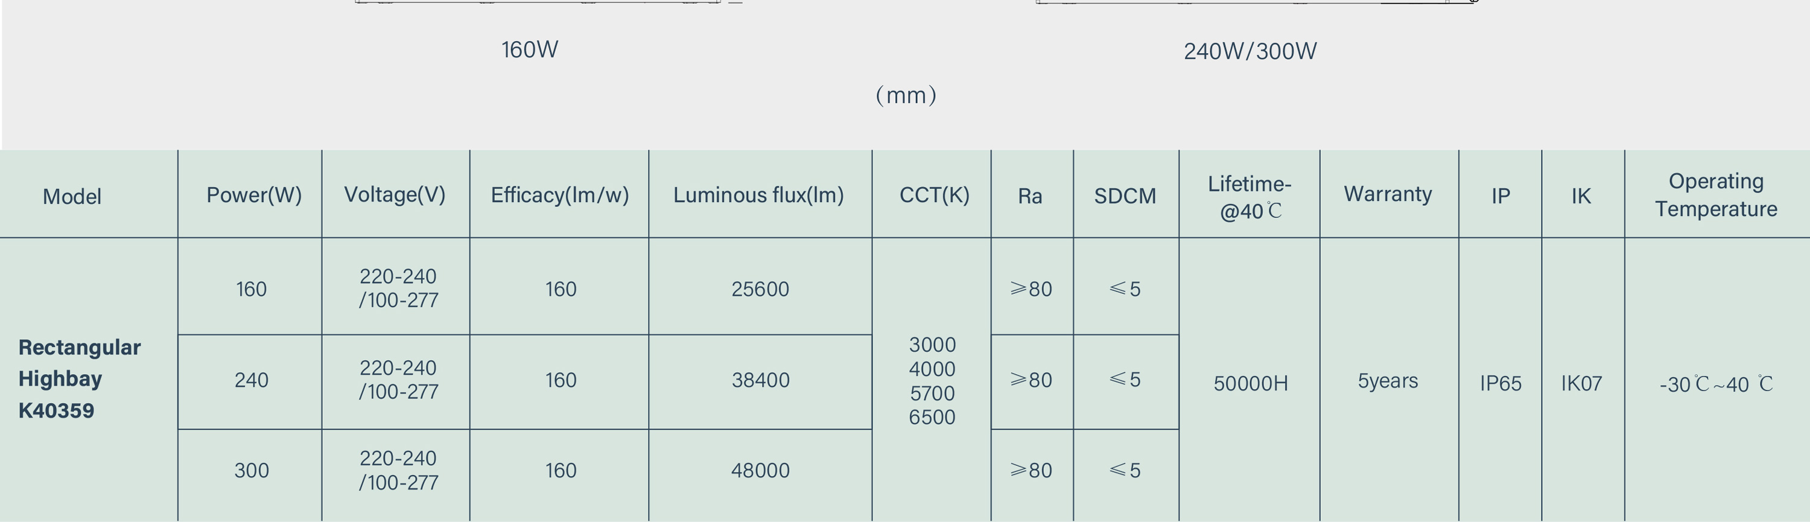
Task: Click the Operating Temperature header
Action: click(1716, 194)
